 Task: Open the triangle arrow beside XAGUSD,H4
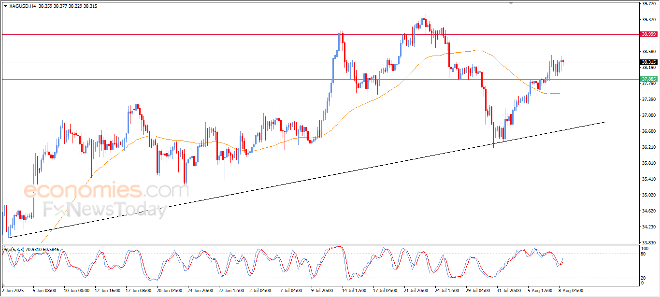click(5, 6)
